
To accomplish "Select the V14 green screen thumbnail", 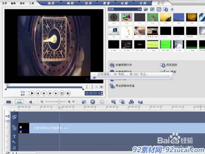I will point(153,17).
